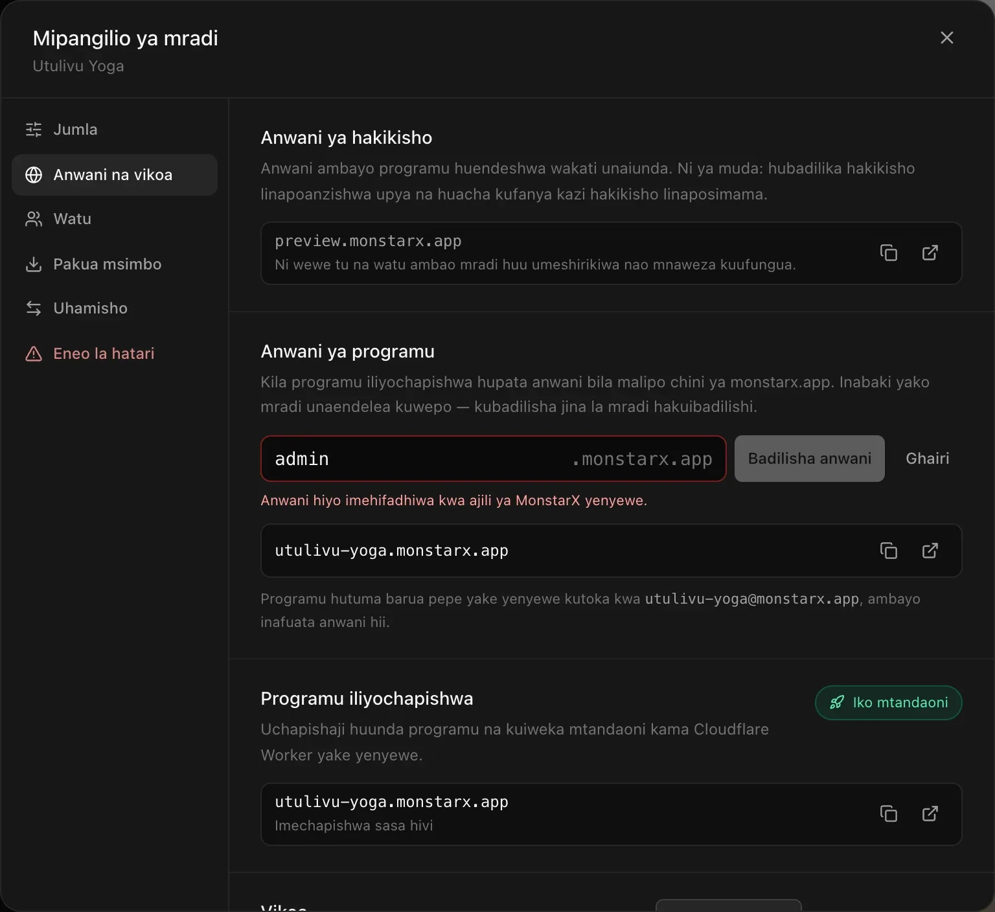Screen dimensions: 995x912
Task: Click the Anwani ya programu heading
Action: coord(347,352)
